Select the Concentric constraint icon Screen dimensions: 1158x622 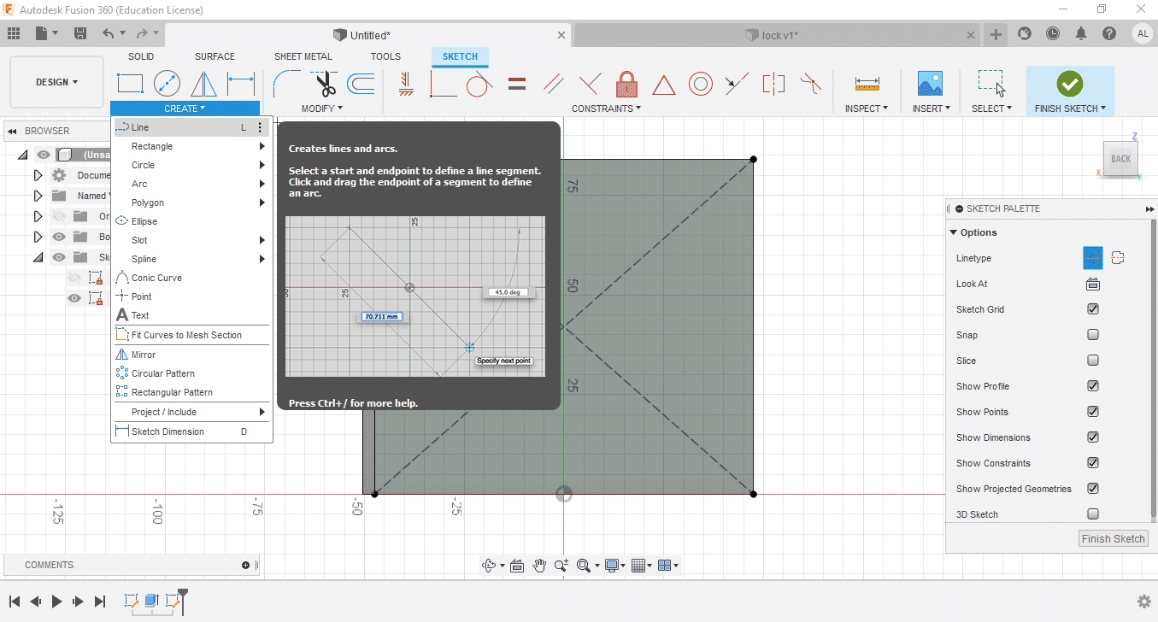[701, 84]
